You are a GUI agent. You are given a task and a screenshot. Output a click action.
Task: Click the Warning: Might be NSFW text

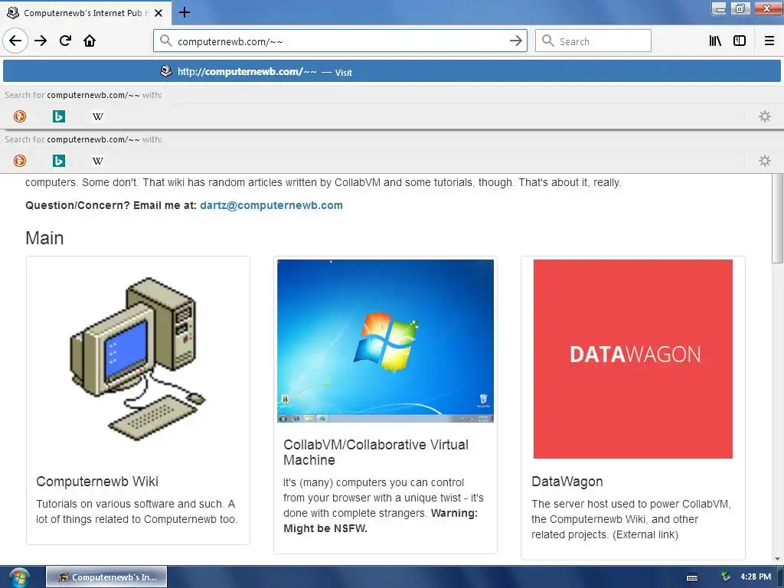click(x=381, y=521)
